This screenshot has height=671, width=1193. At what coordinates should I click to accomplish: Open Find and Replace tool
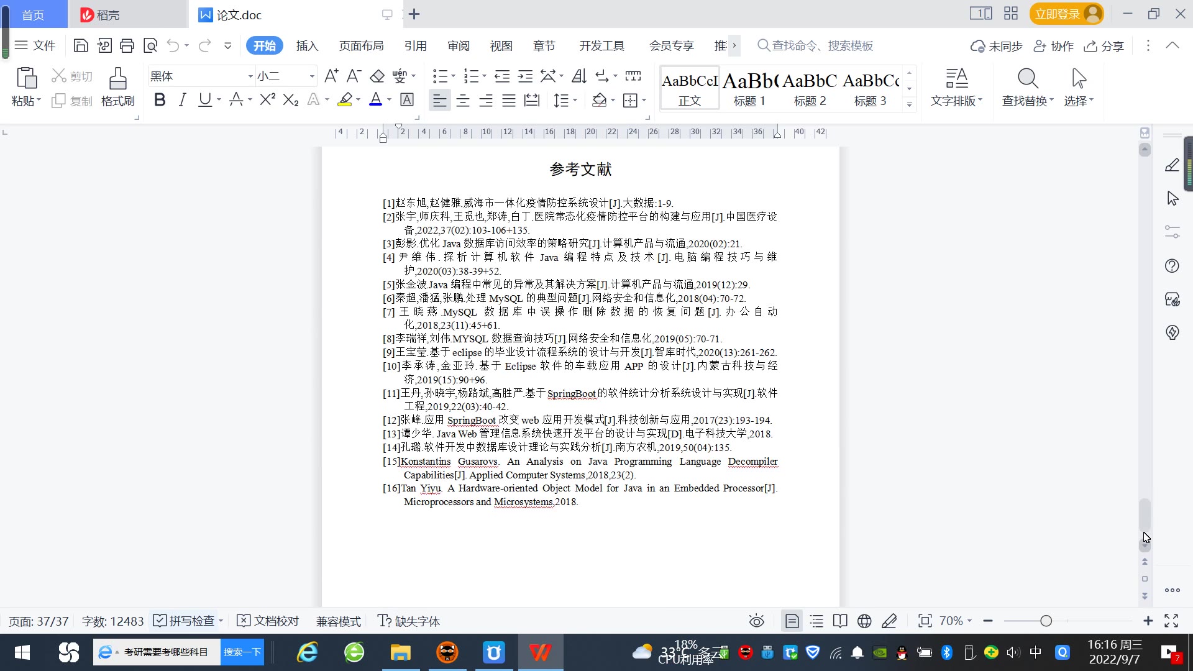[1028, 87]
